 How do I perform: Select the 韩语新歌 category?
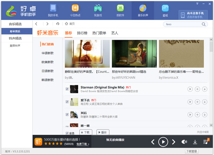pos(48,80)
